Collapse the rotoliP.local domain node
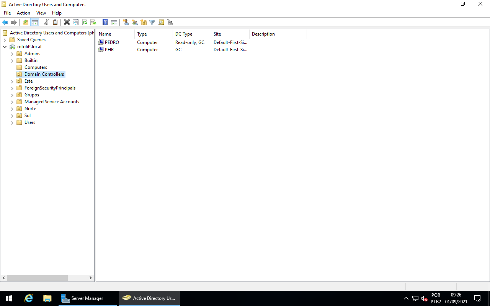This screenshot has width=490, height=306. coord(5,47)
